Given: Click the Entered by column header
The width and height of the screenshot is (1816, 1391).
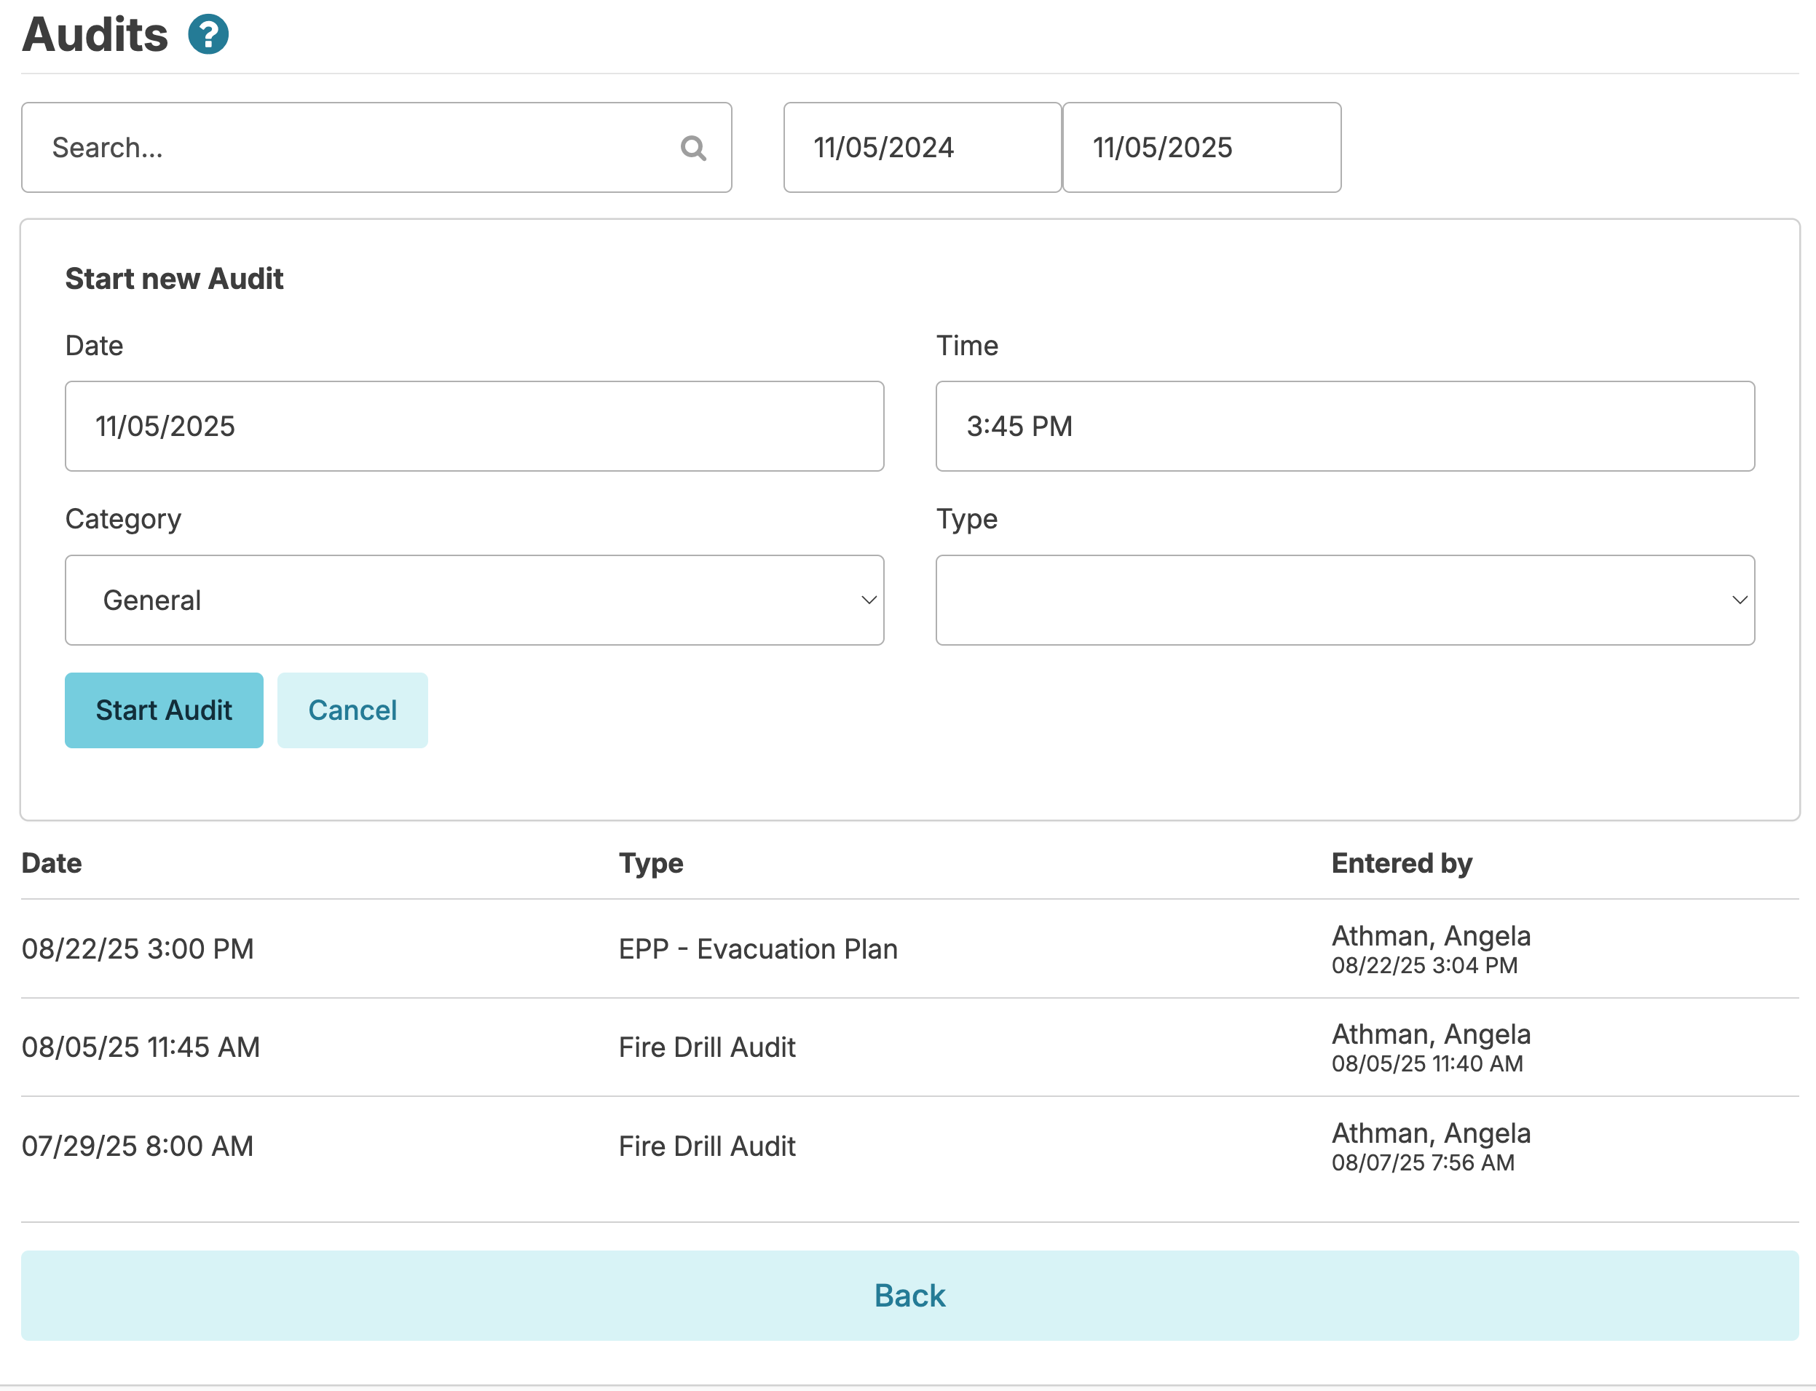Looking at the screenshot, I should 1401,863.
